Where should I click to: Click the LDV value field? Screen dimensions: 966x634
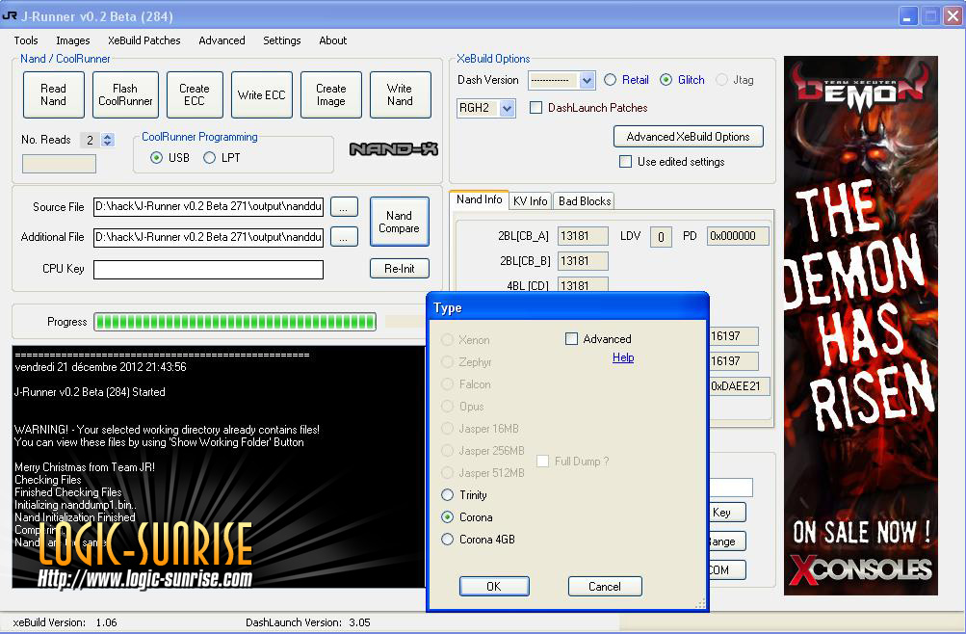click(x=661, y=237)
